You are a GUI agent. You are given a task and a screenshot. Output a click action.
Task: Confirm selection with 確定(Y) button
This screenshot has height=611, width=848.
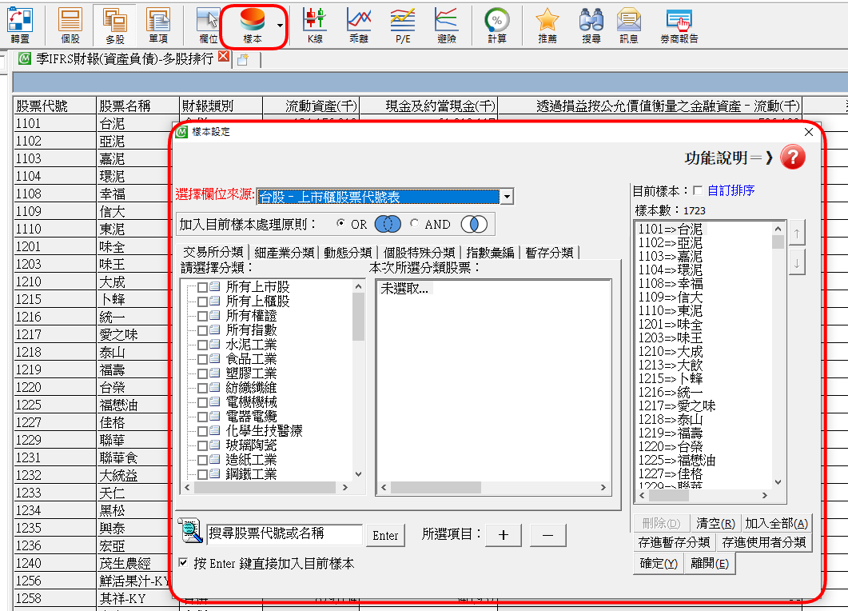tap(659, 562)
